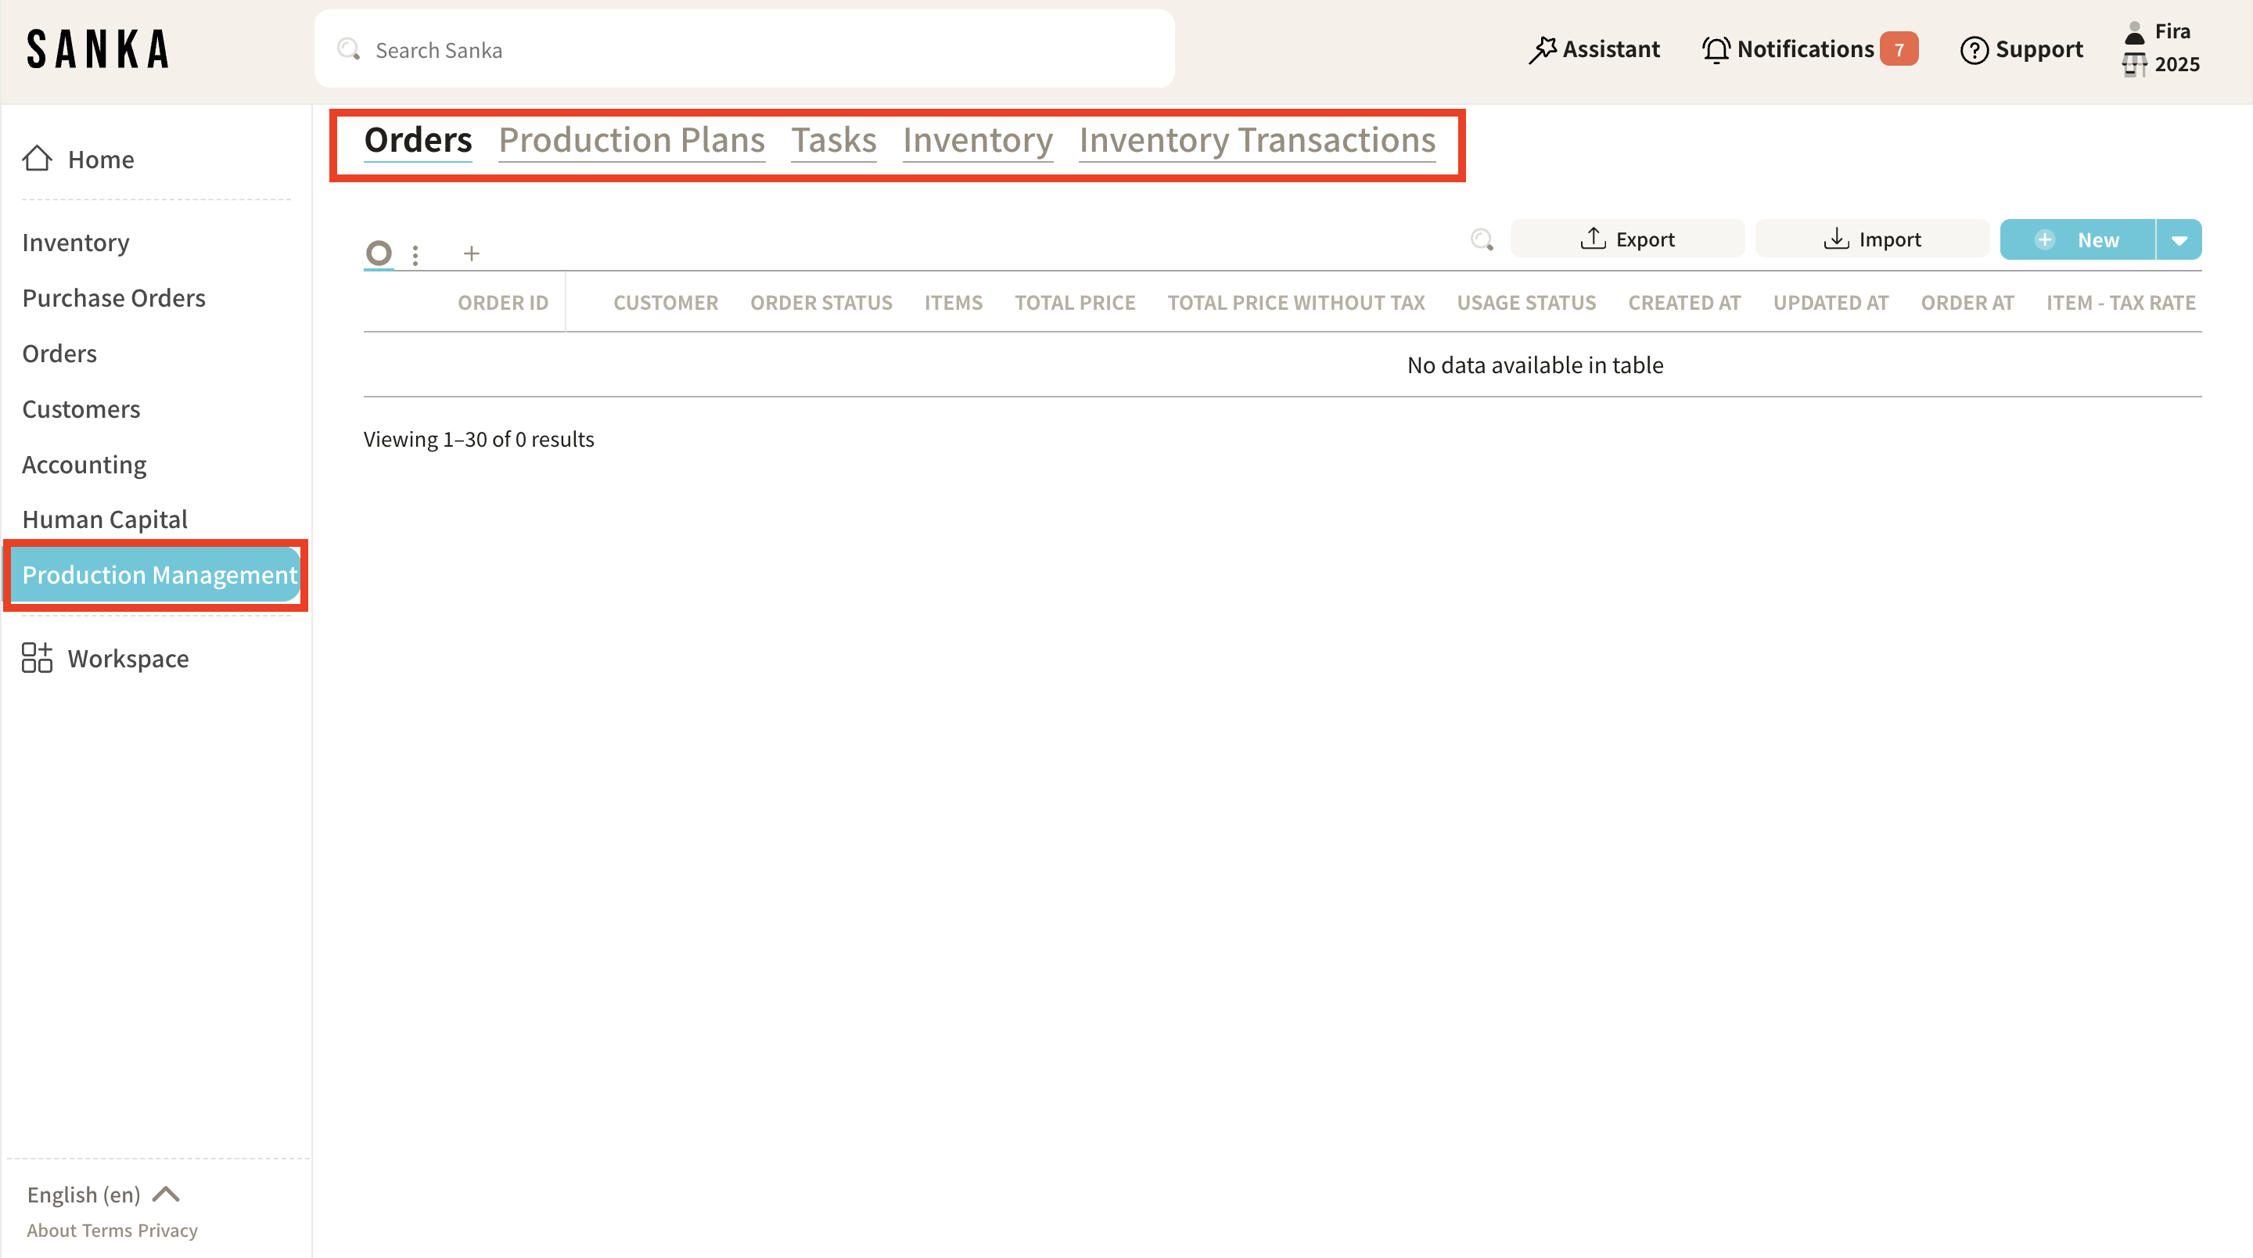The image size is (2253, 1258).
Task: Click the Workspace grid icon
Action: click(x=37, y=658)
